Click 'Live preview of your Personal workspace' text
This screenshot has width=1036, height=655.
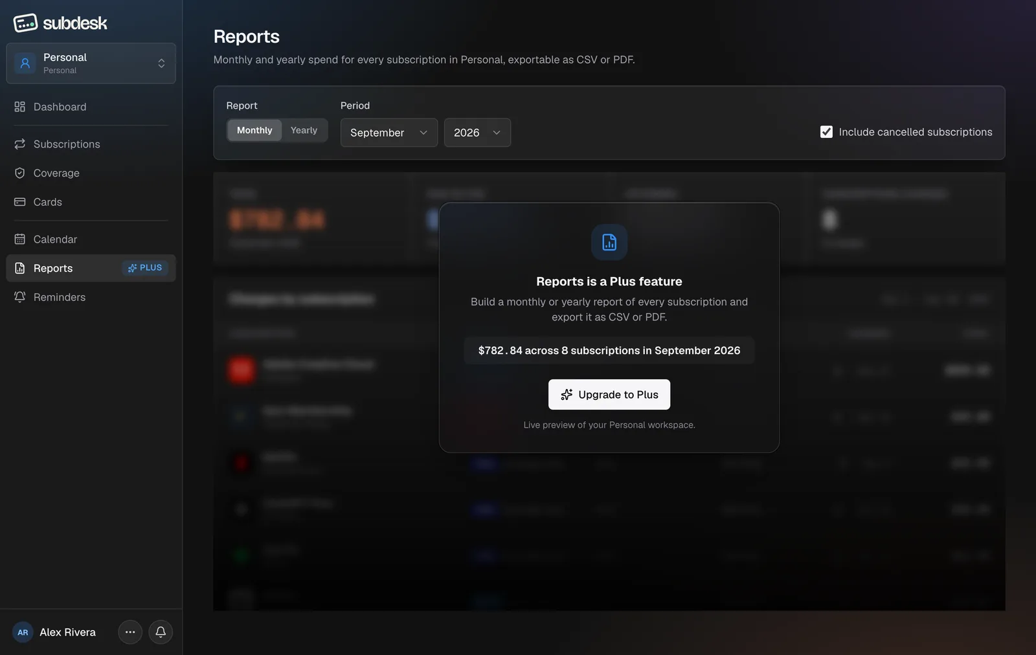[609, 425]
